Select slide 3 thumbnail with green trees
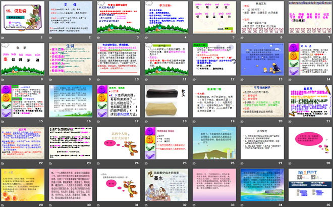The image size is (333, 207). (119, 18)
